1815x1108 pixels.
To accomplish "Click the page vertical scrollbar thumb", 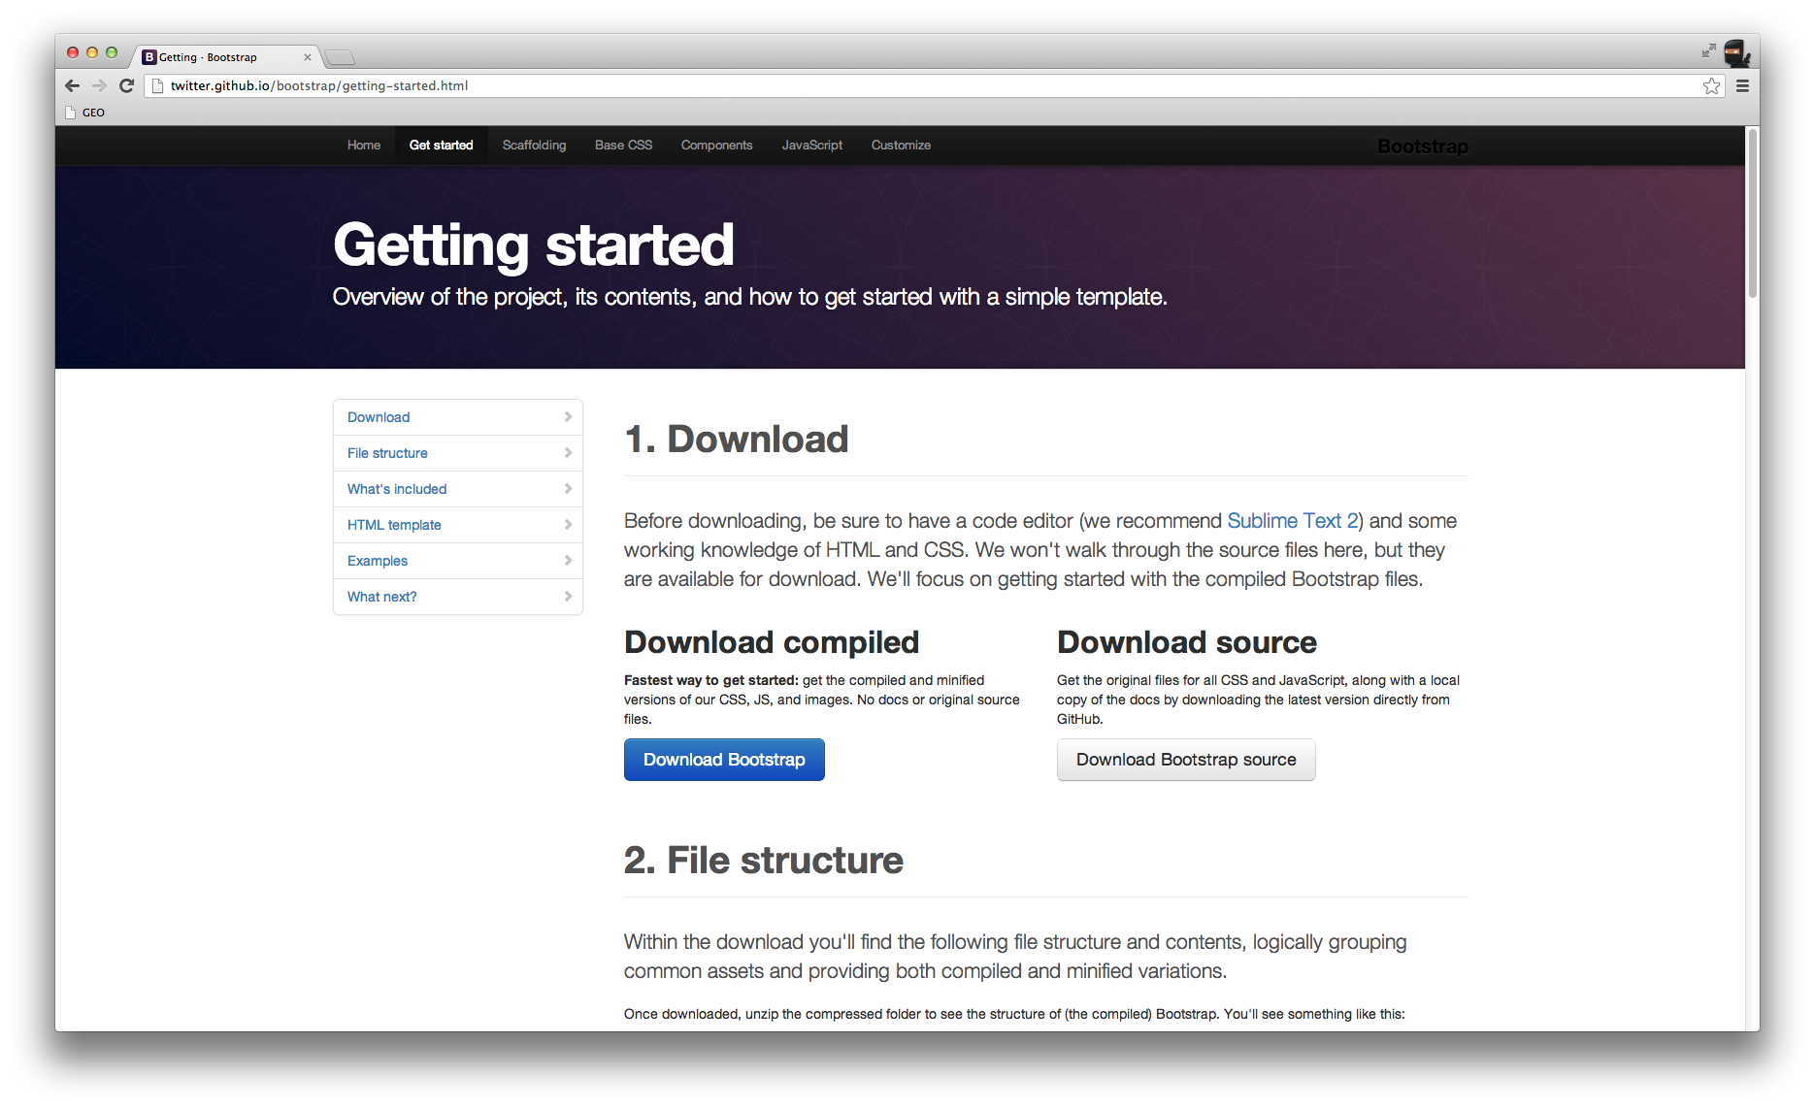I will click(1752, 213).
